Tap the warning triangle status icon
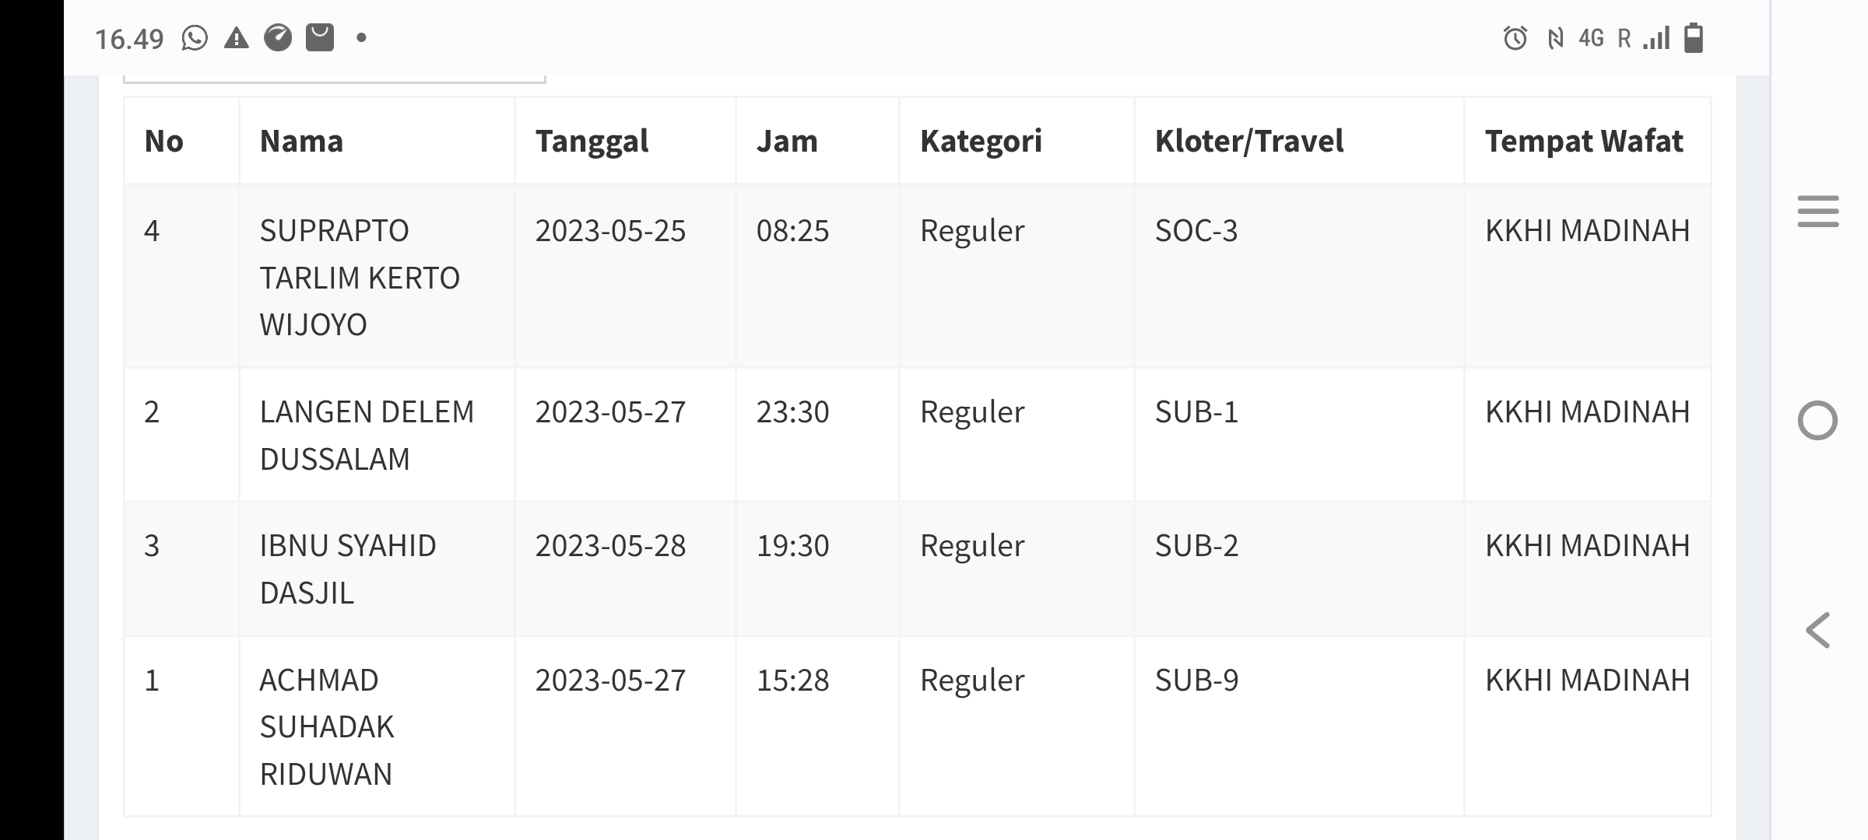1868x840 pixels. [x=237, y=37]
